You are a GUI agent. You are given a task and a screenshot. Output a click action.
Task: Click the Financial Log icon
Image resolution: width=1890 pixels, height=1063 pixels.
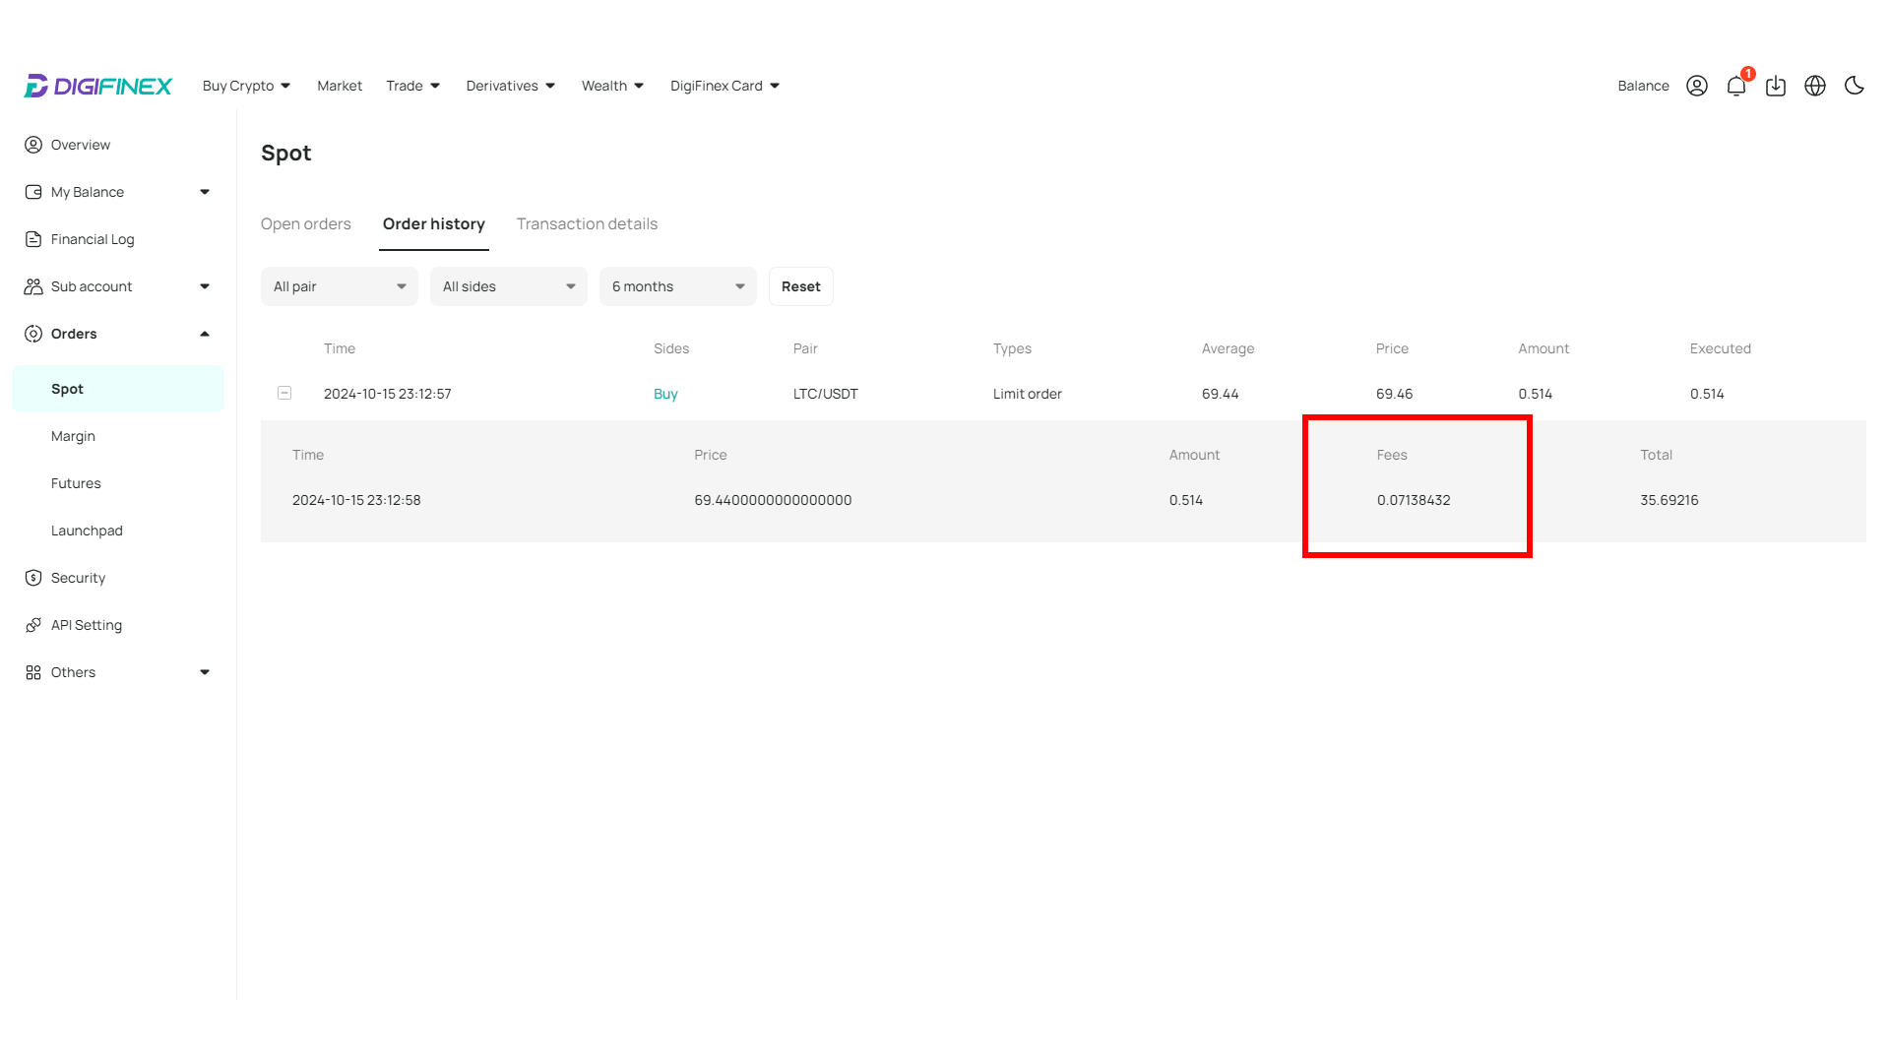click(33, 239)
